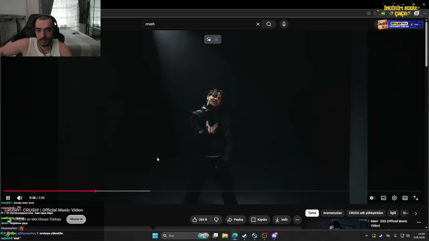
Task: Dislike the video
Action: [217, 220]
